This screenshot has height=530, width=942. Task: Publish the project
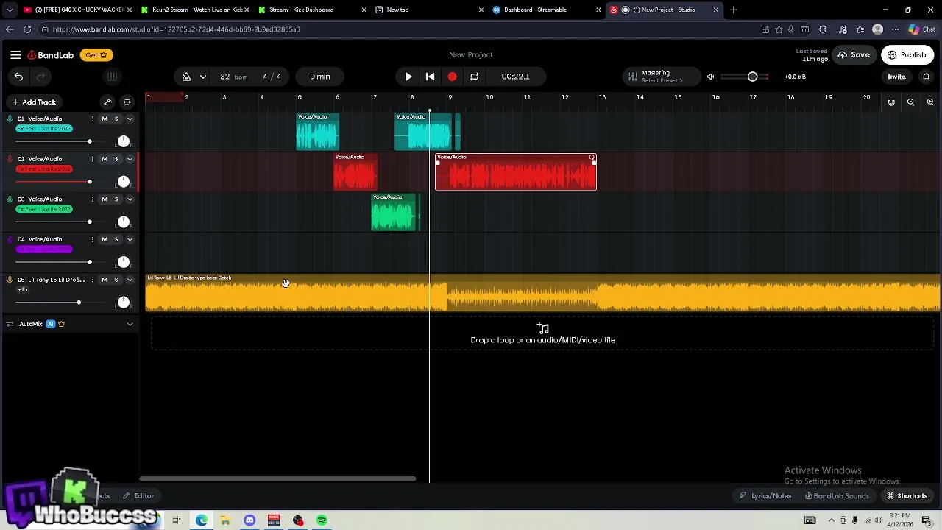click(907, 54)
